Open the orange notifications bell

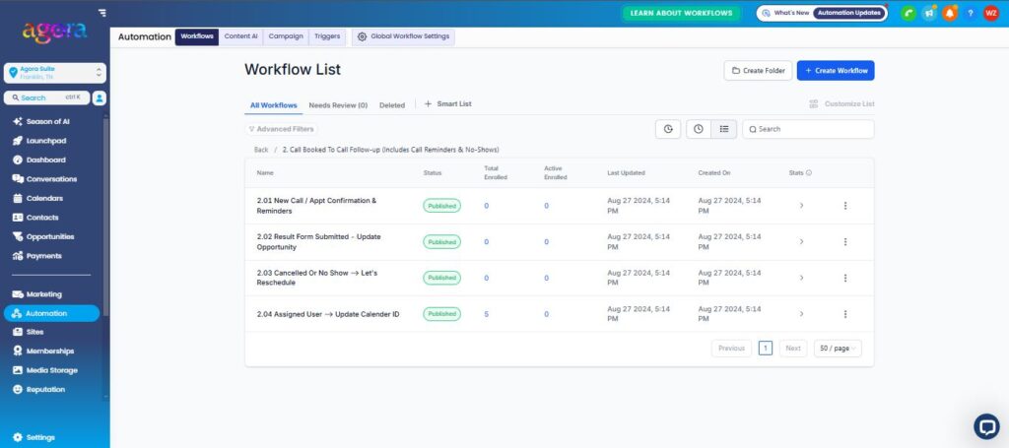coord(950,13)
